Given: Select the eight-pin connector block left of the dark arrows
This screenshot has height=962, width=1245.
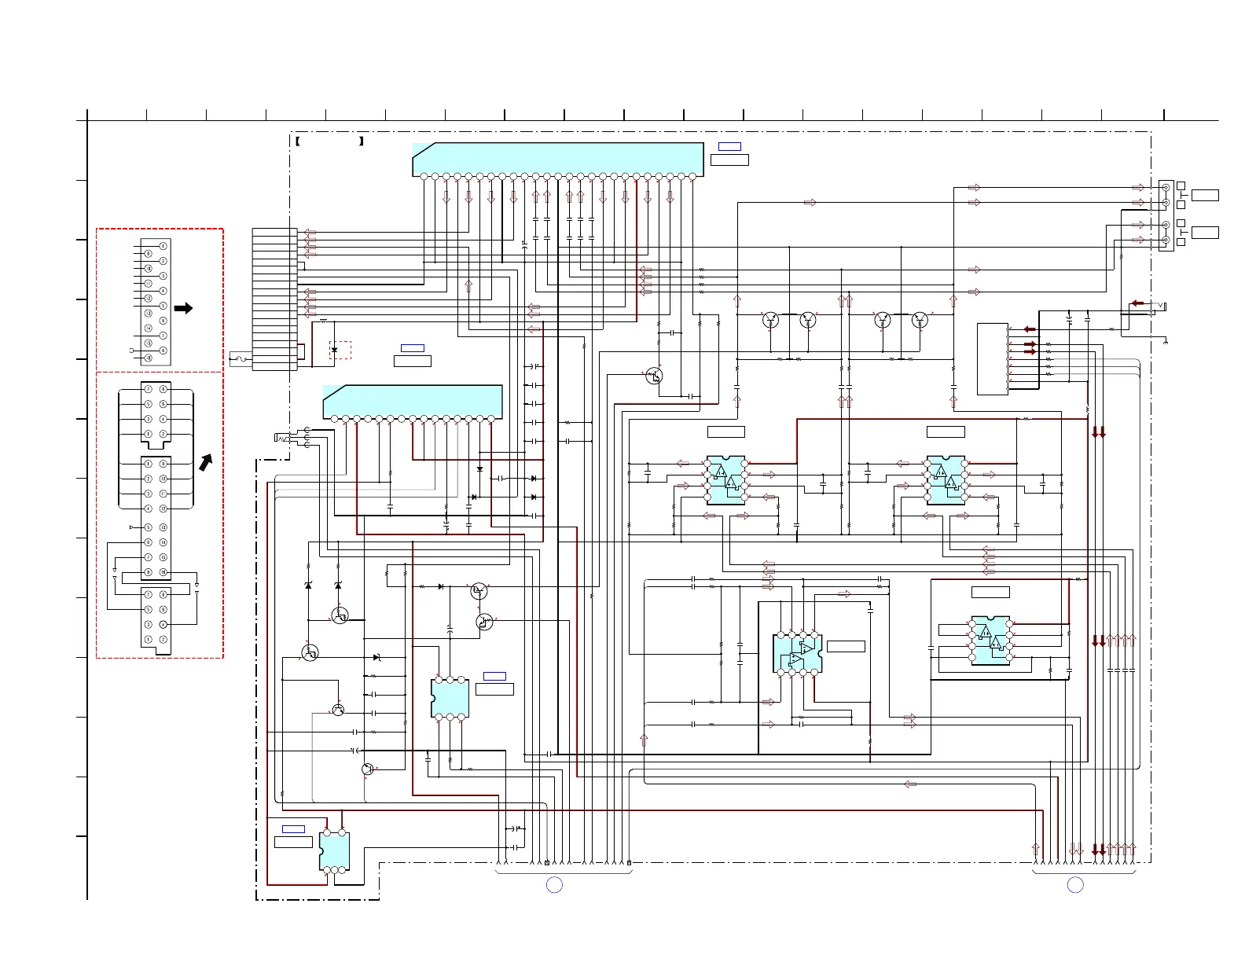Looking at the screenshot, I should (992, 359).
